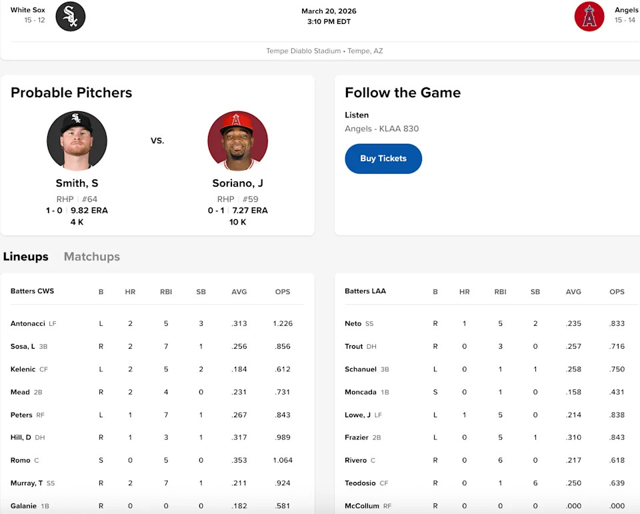Click the OPS column header for CWS
Viewport: 640px width, 514px height.
(283, 291)
